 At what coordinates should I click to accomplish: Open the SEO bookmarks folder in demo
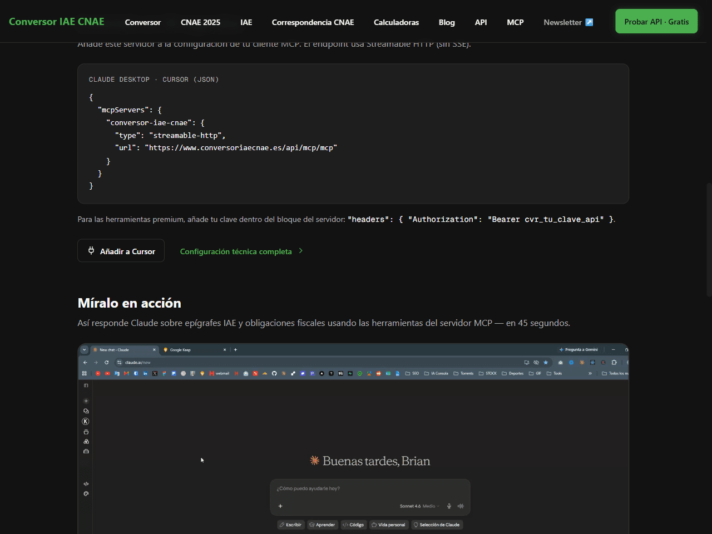412,373
